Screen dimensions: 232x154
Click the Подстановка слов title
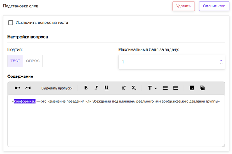point(21,6)
